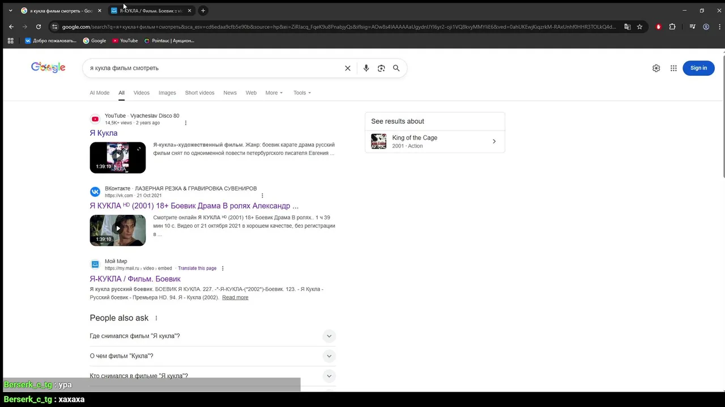Image resolution: width=725 pixels, height=407 pixels.
Task: Switch to Short videos tab
Action: tap(199, 93)
